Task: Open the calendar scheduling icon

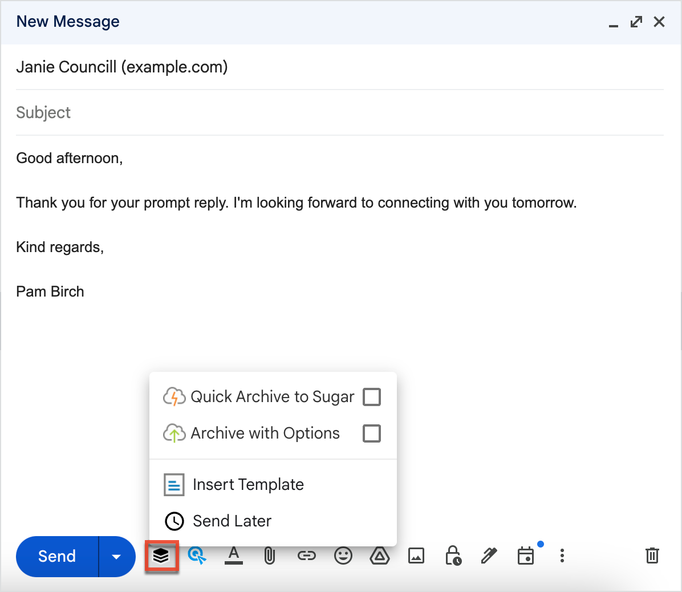Action: [x=525, y=555]
